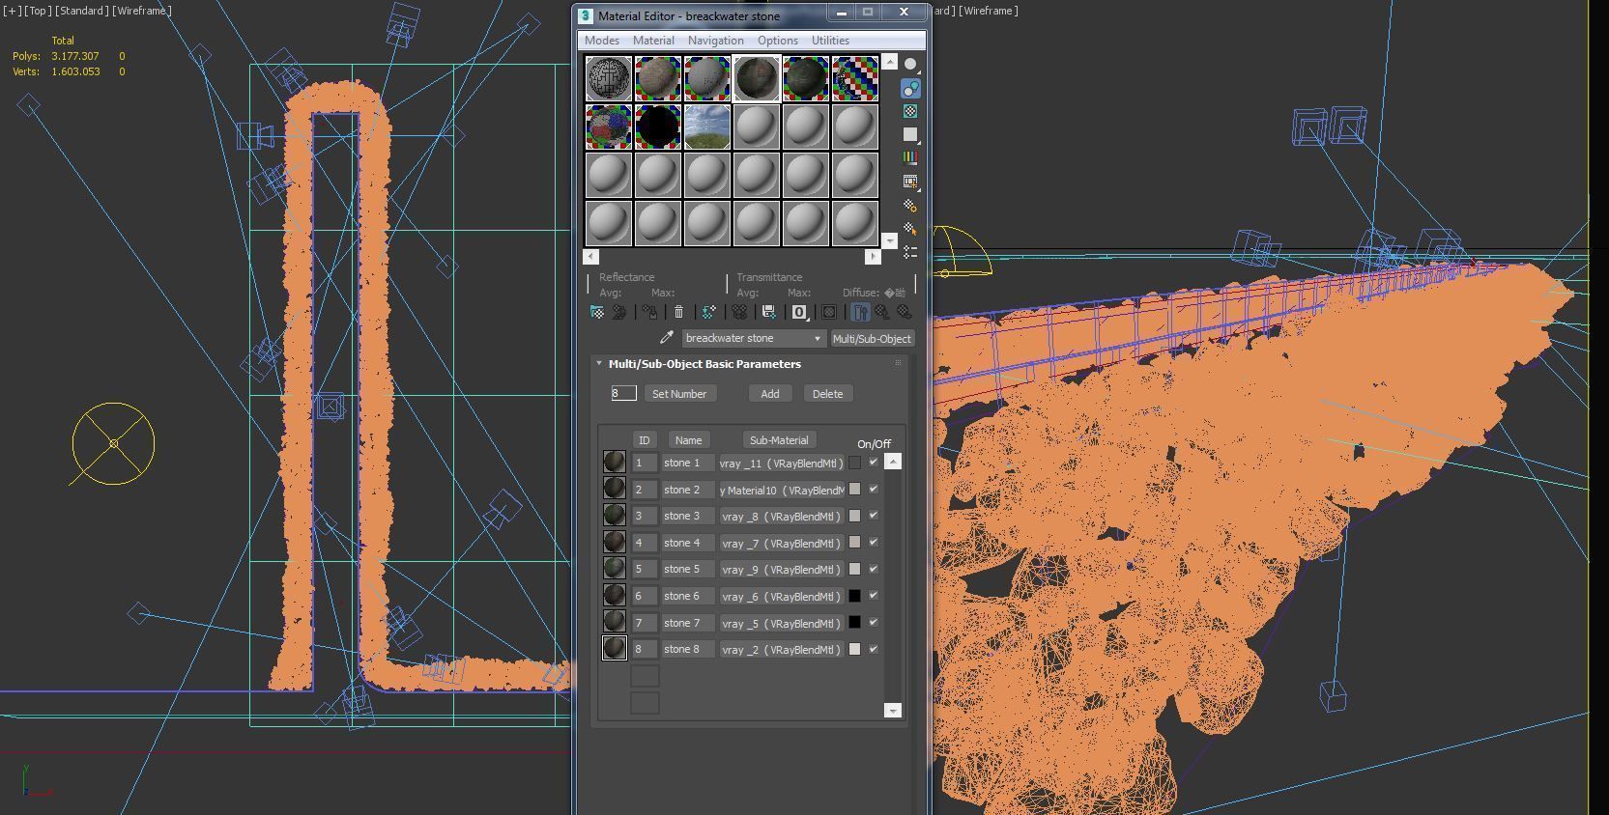Select the sky landscape sample slot
1609x815 pixels.
point(707,126)
